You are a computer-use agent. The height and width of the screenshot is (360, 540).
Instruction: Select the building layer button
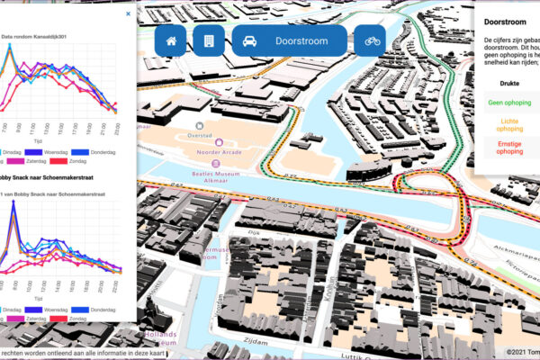[x=209, y=40]
